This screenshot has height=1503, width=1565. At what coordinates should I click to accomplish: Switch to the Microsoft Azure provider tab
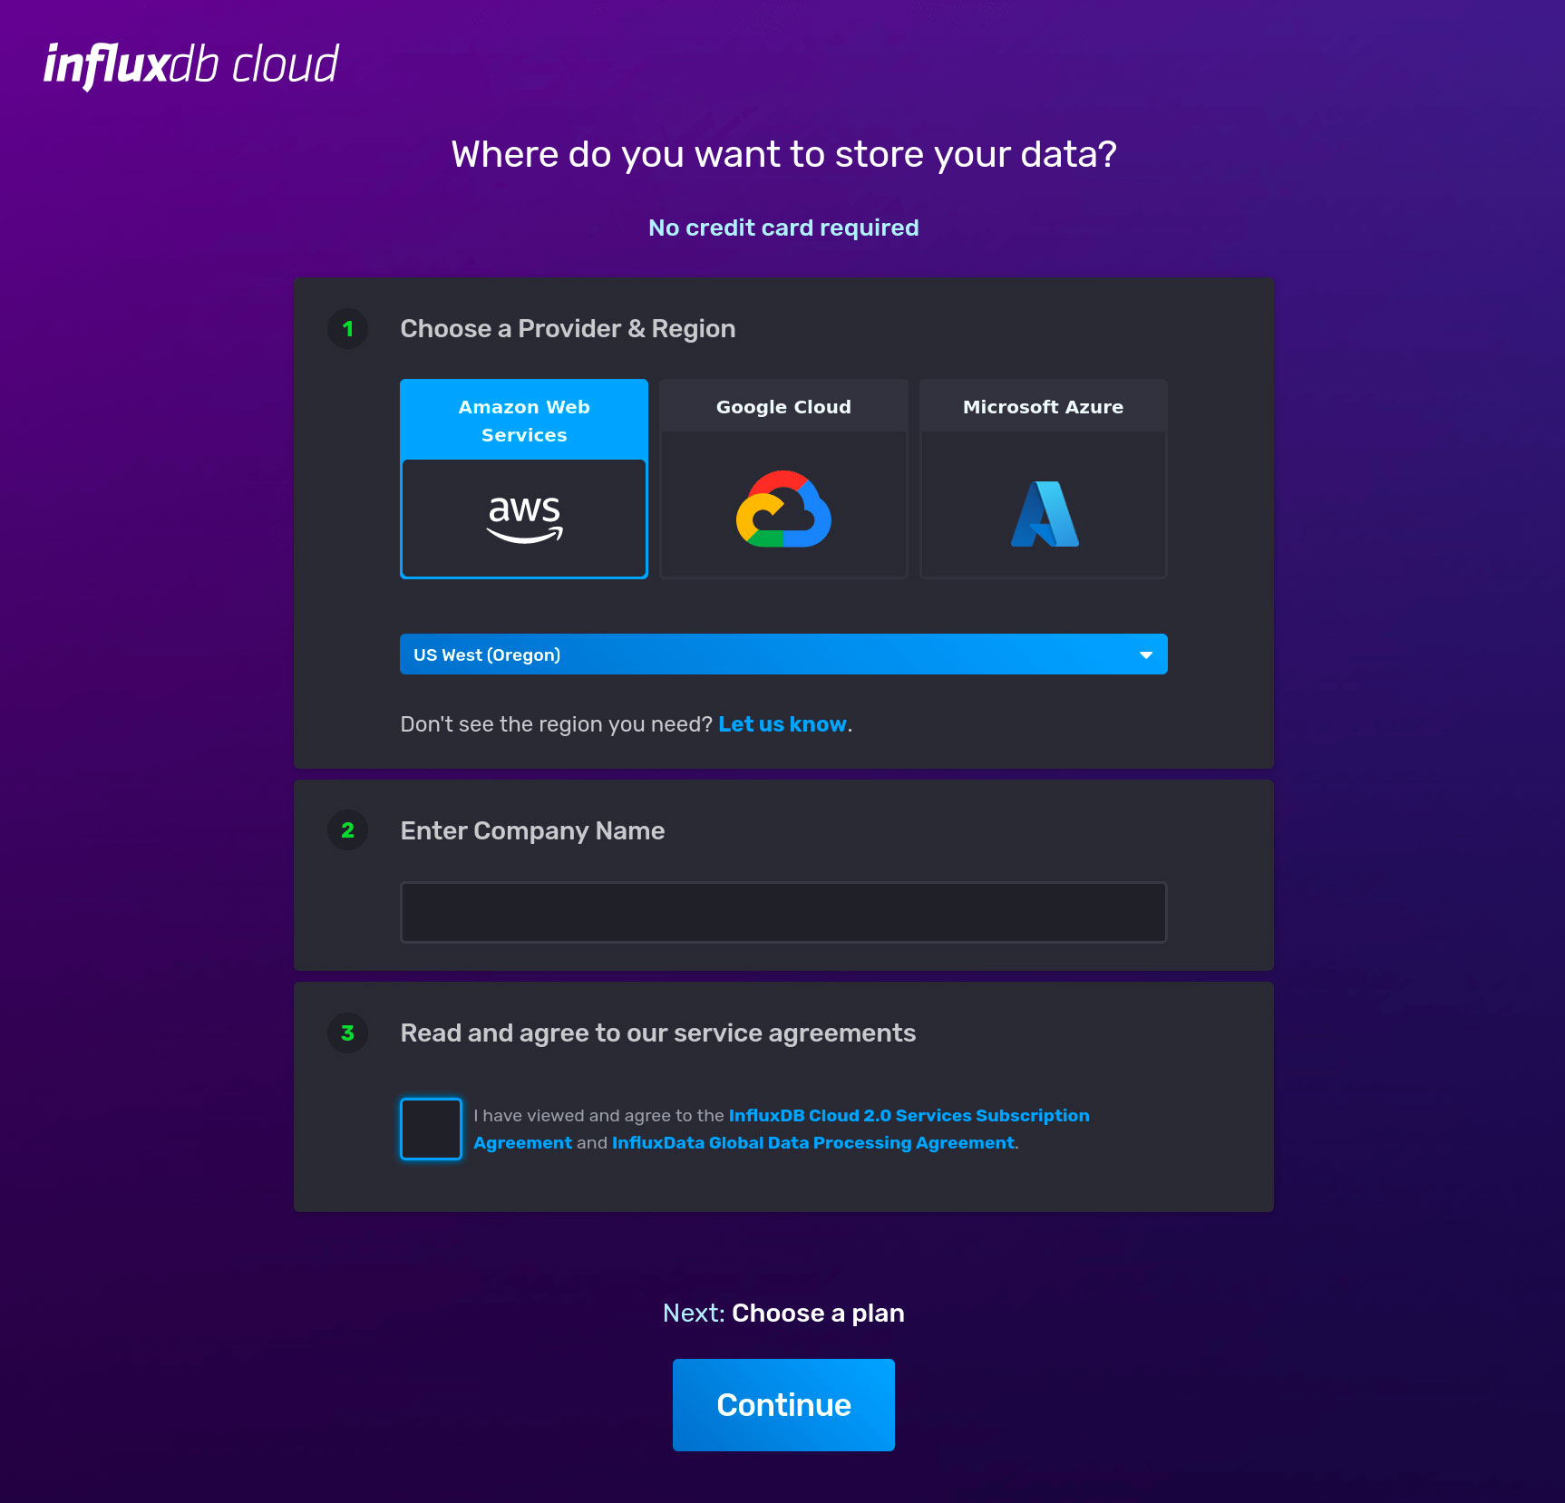pyautogui.click(x=1043, y=406)
